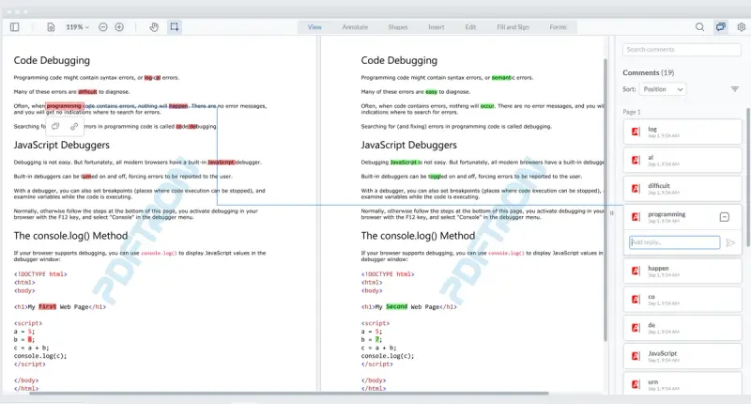Click the link icon in annotation popup
The image size is (751, 404).
74,126
